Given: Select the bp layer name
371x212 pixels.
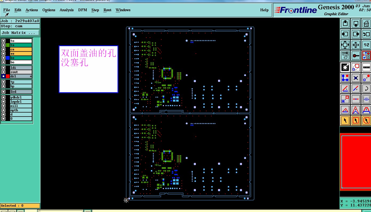Looking at the screenshot, I should 21,86.
